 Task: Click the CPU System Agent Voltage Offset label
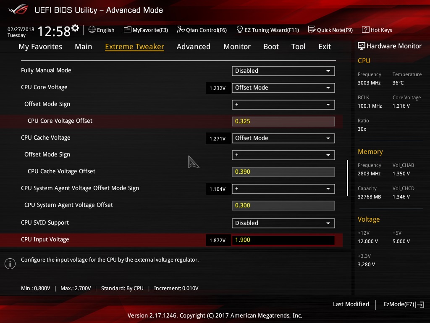(x=68, y=205)
